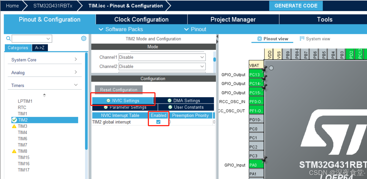Viewport: 367px width, 179px height.
Task: Click the TIM.ioc breadcrumb
Action: click(125, 6)
